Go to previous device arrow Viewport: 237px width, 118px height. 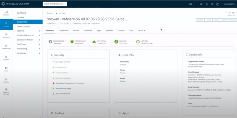(227, 13)
